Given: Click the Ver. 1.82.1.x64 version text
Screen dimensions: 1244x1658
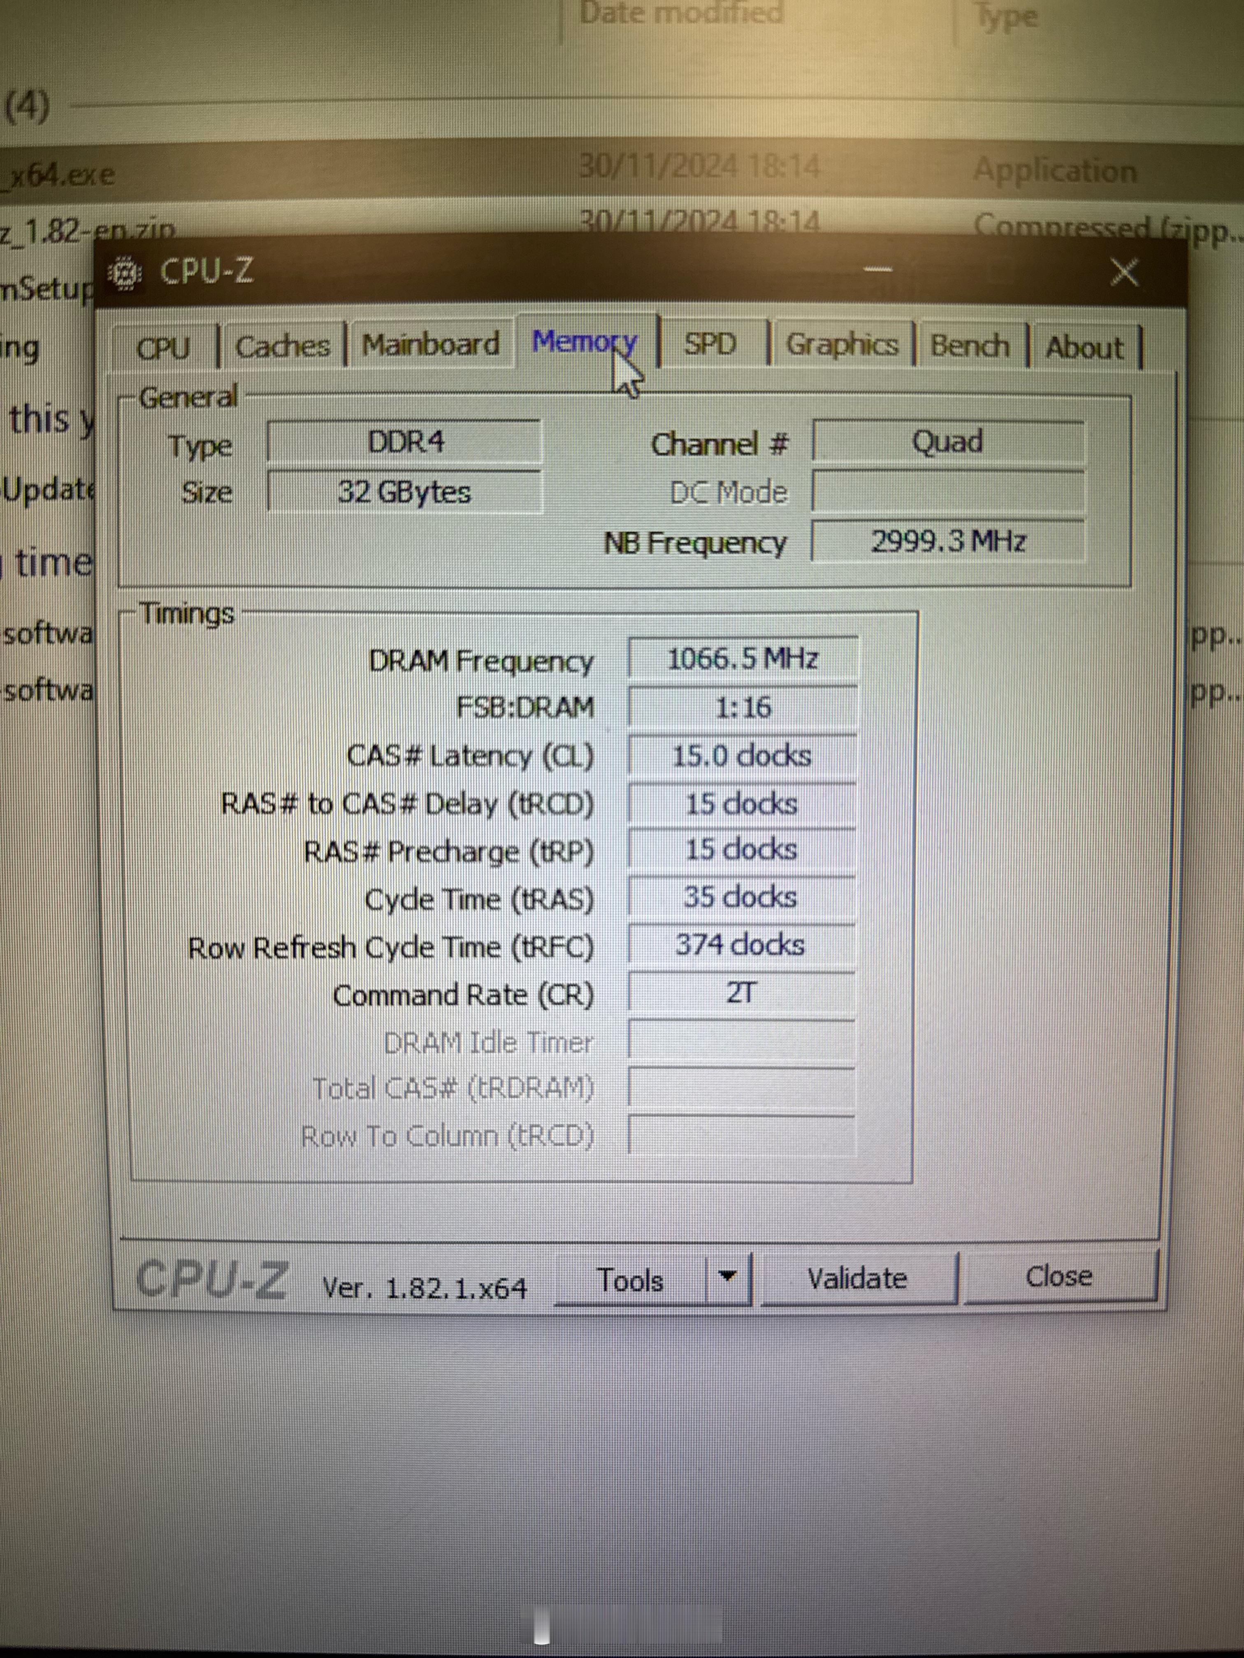Looking at the screenshot, I should click(x=425, y=1288).
